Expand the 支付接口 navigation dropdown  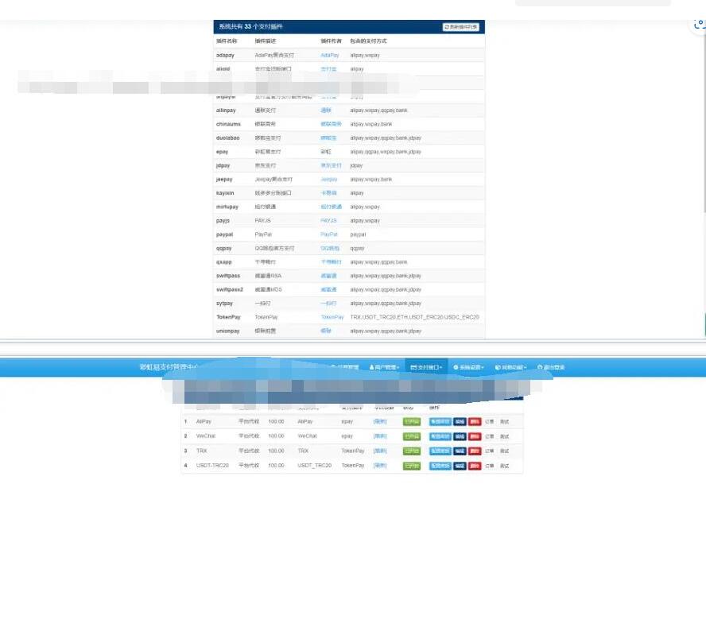(x=426, y=367)
